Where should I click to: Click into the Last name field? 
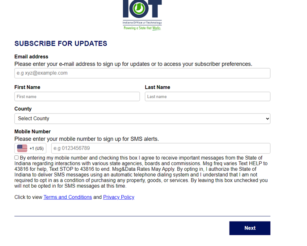[207, 97]
